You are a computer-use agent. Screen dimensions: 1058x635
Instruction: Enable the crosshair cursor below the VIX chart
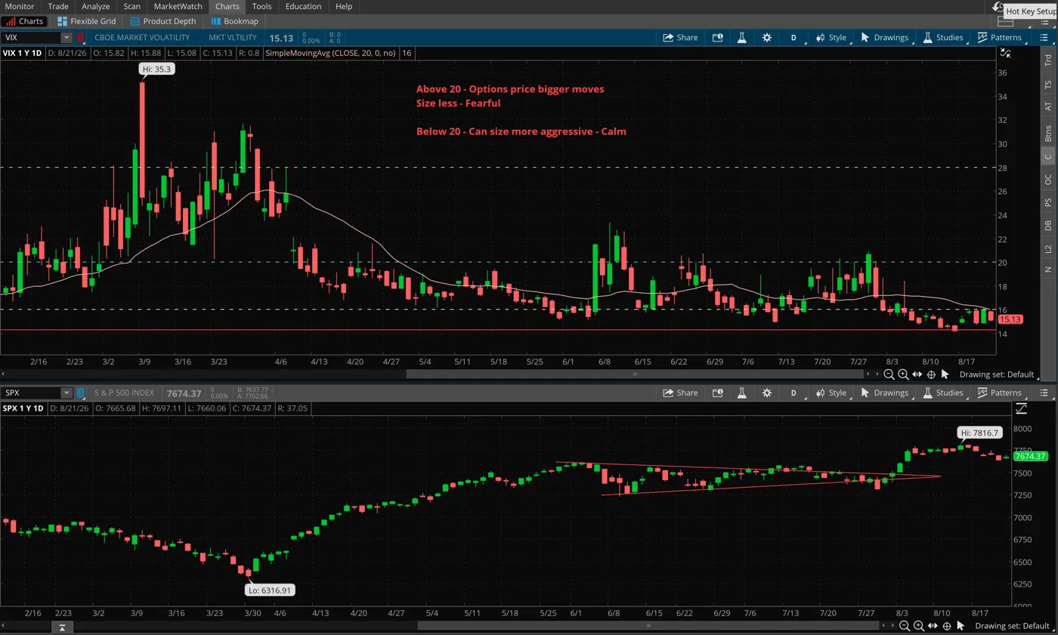pyautogui.click(x=932, y=375)
